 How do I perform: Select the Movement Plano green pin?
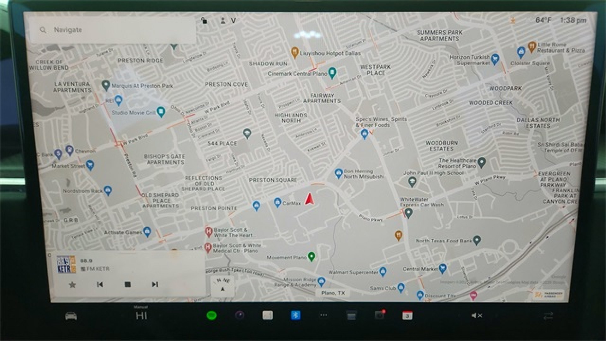pos(312,256)
